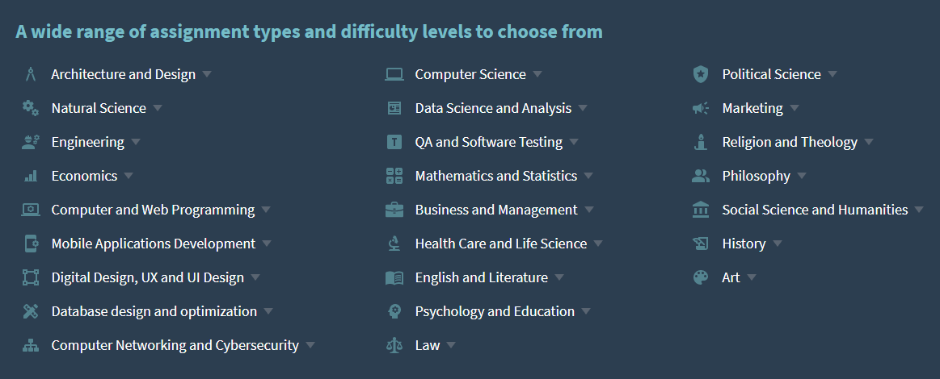Open Computer and Web Programming category
The height and width of the screenshot is (379, 940).
[153, 210]
